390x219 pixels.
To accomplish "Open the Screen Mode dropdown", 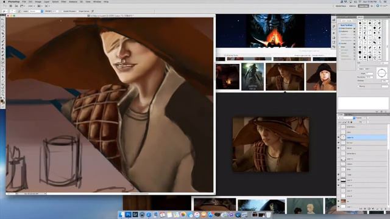I will 48,6.
